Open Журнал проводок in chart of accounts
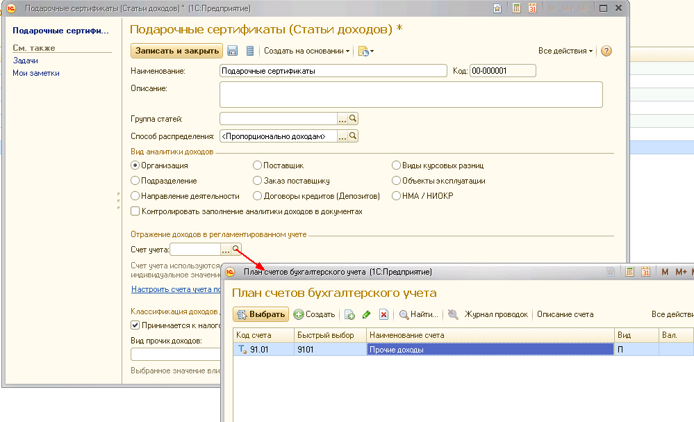The height and width of the screenshot is (422, 694). click(x=496, y=314)
